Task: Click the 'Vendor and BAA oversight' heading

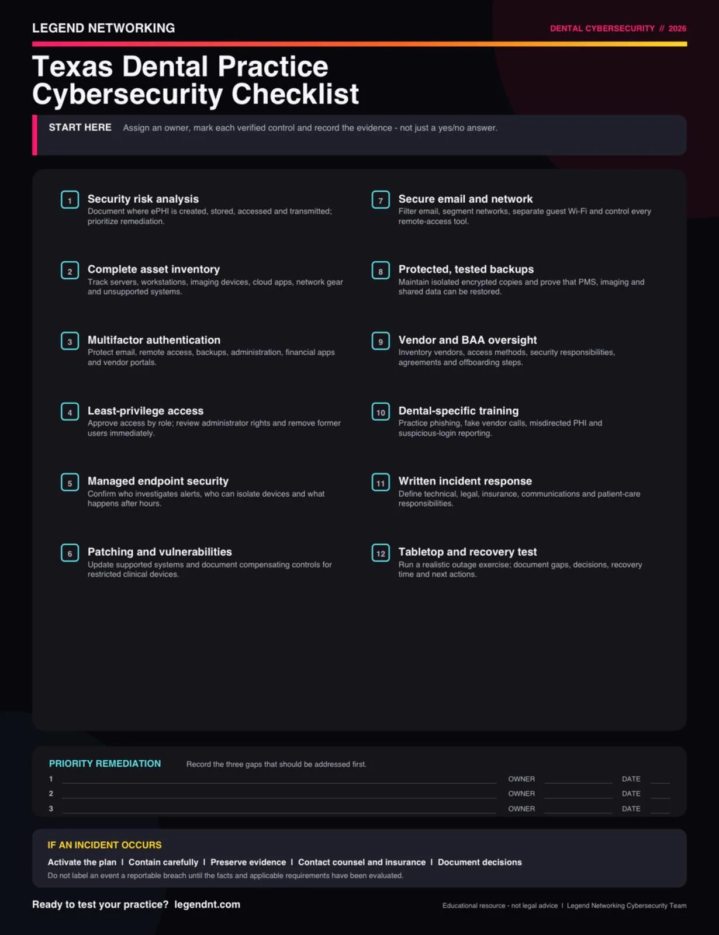Action: coord(468,340)
